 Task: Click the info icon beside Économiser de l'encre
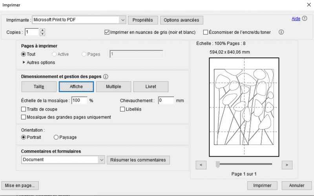[x=281, y=32]
